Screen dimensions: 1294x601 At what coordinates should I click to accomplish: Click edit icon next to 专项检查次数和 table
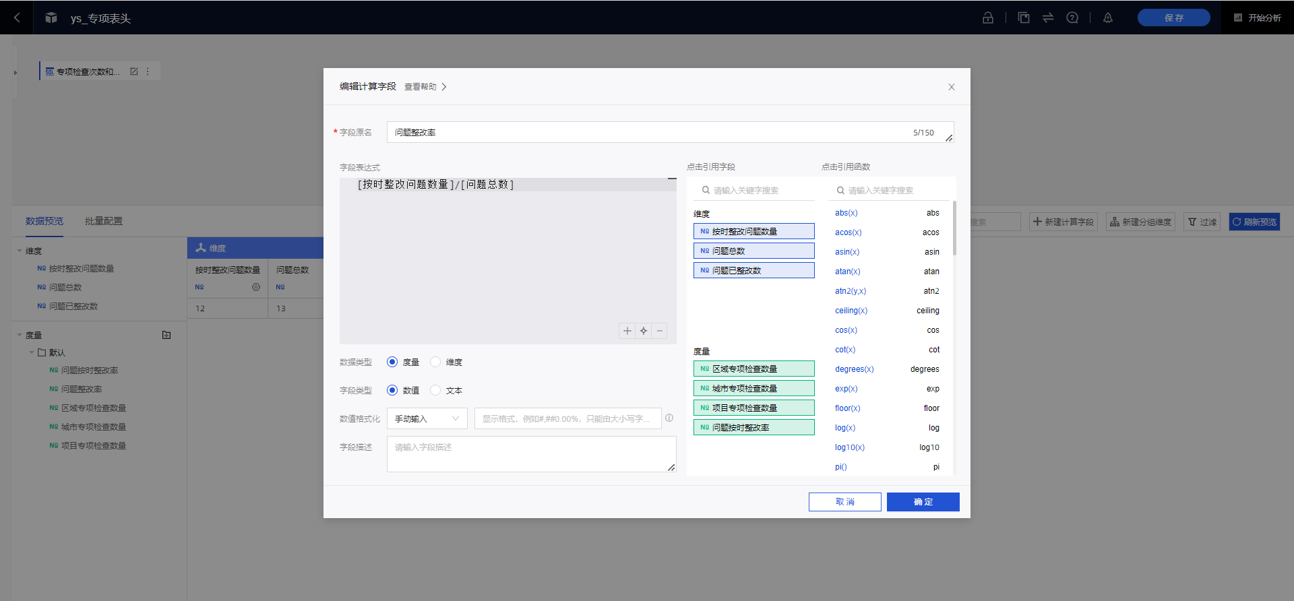pos(133,71)
